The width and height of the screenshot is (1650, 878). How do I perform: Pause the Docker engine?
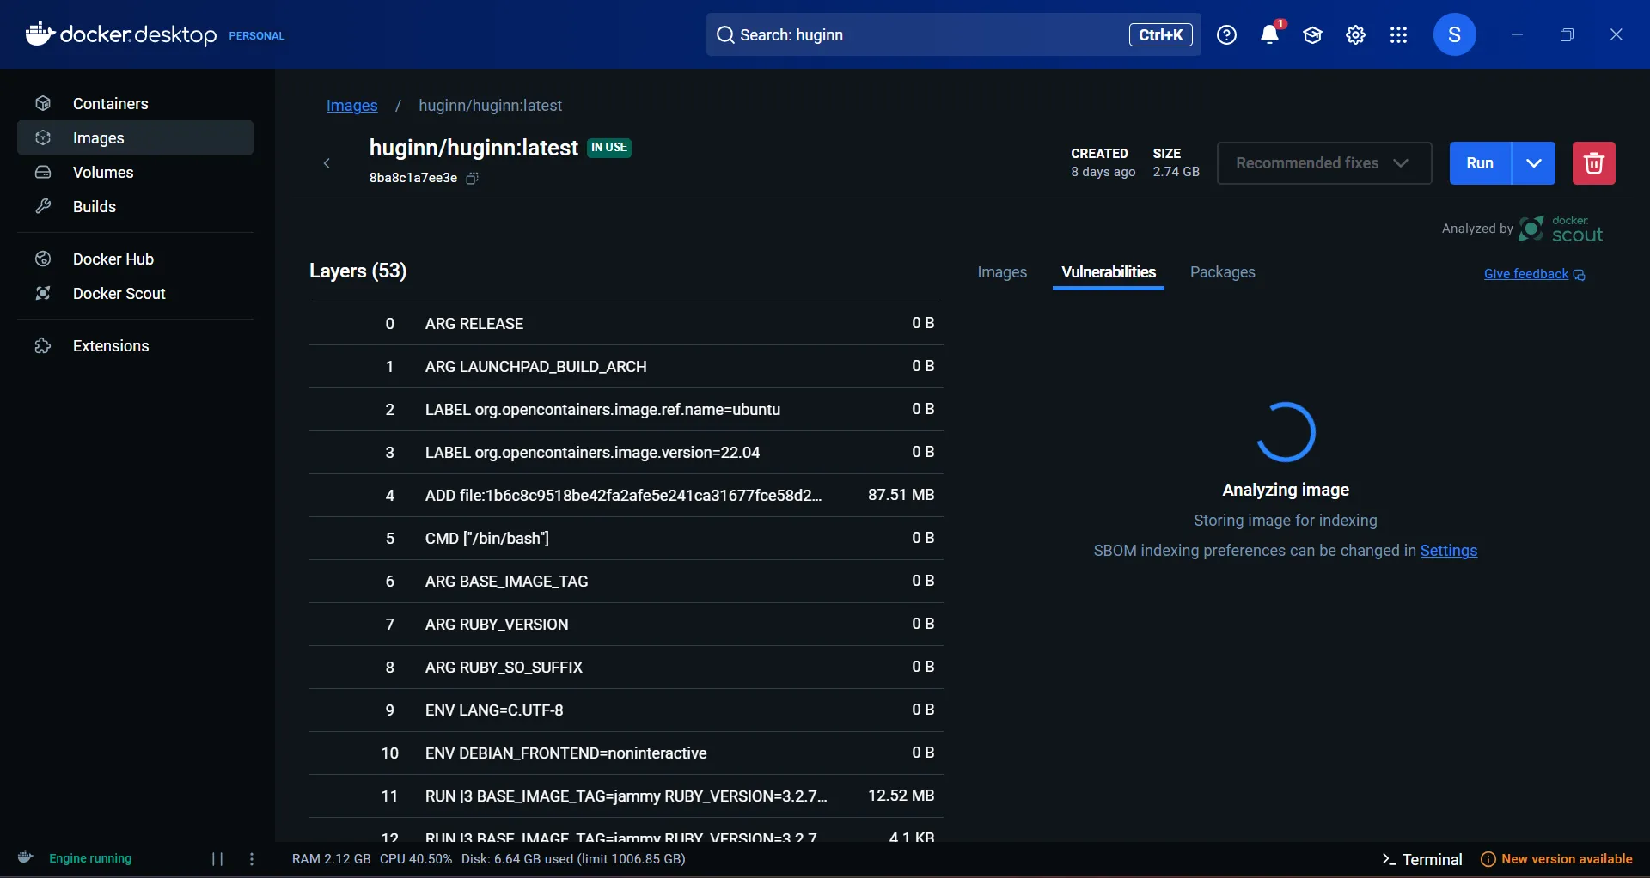point(217,859)
